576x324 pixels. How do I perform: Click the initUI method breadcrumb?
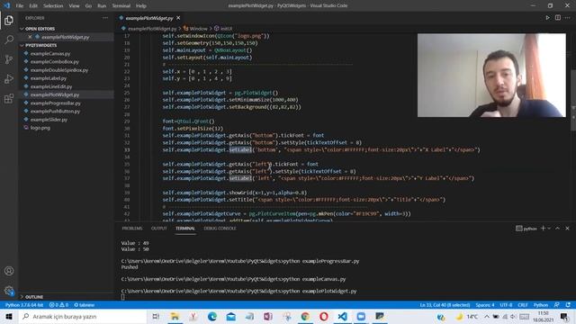pyautogui.click(x=223, y=28)
